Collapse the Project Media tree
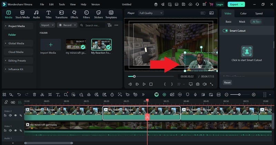Viewport: 276px width, 145px height. (6, 26)
